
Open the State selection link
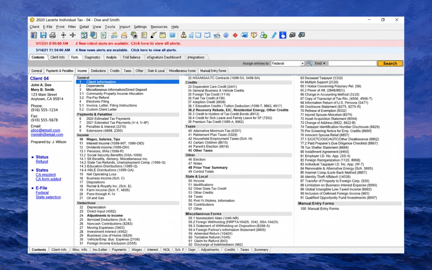point(48,197)
